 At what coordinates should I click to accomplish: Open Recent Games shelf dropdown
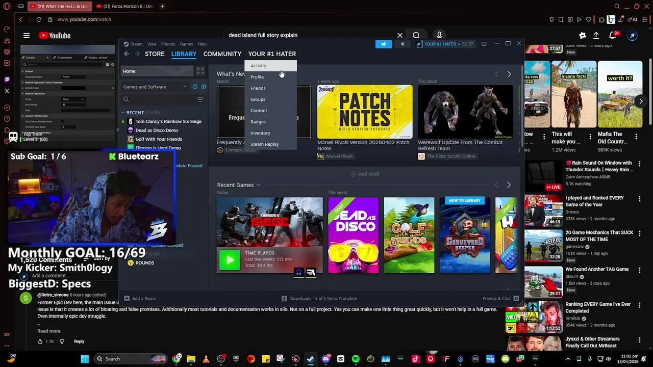point(258,185)
